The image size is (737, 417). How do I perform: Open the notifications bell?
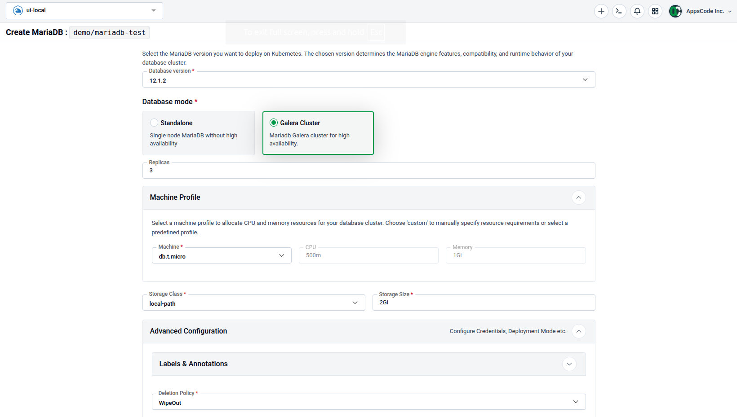pos(637,11)
